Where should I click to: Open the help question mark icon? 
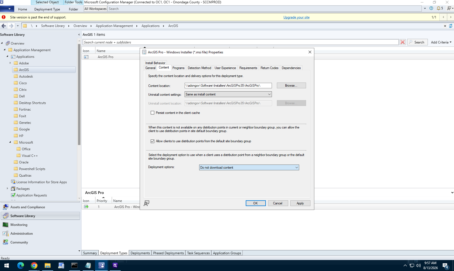click(x=431, y=8)
